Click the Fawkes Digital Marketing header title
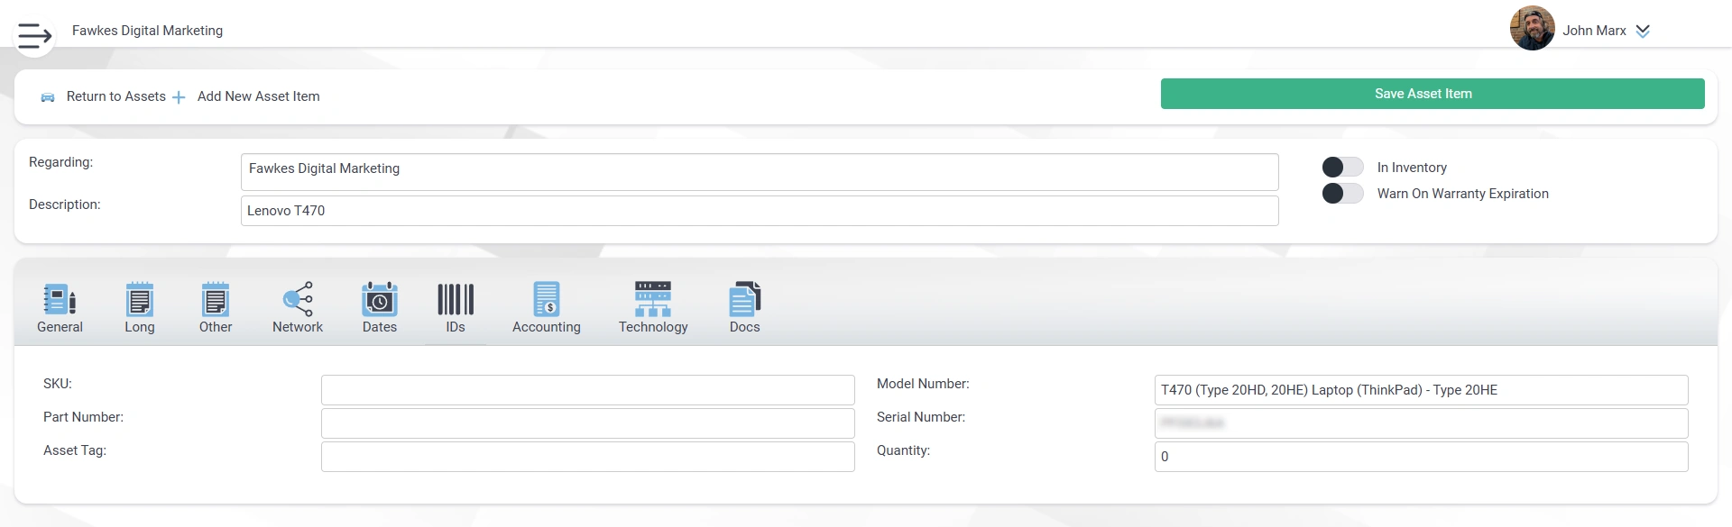Screen dimensions: 1732x527 click(147, 31)
